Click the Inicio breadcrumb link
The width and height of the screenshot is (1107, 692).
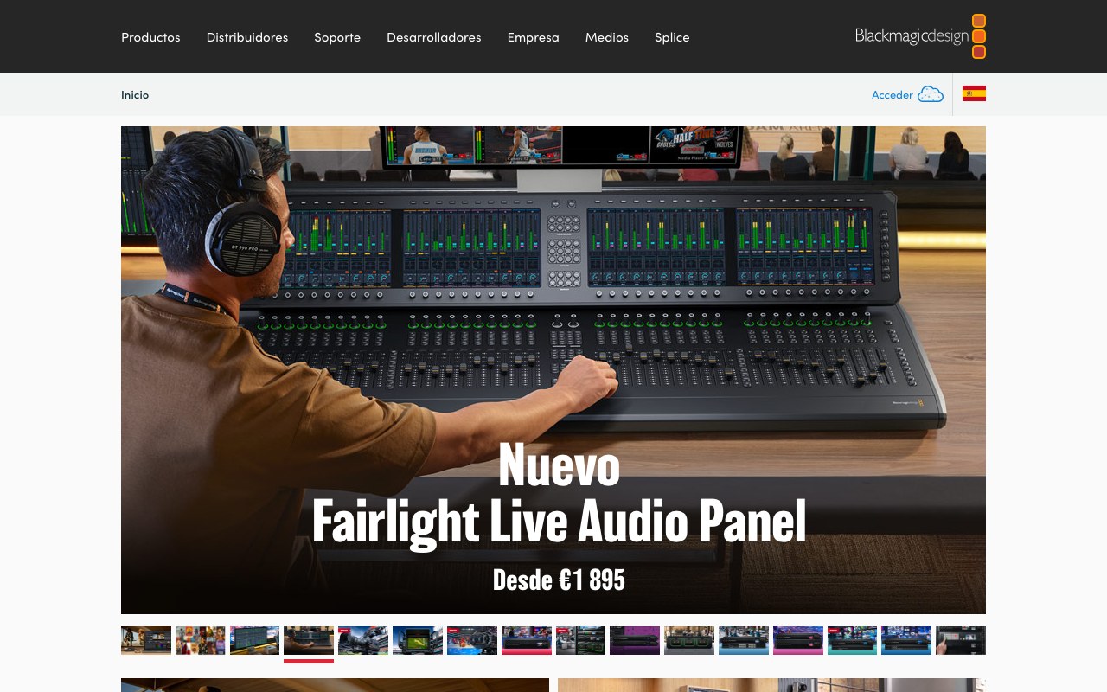135,94
